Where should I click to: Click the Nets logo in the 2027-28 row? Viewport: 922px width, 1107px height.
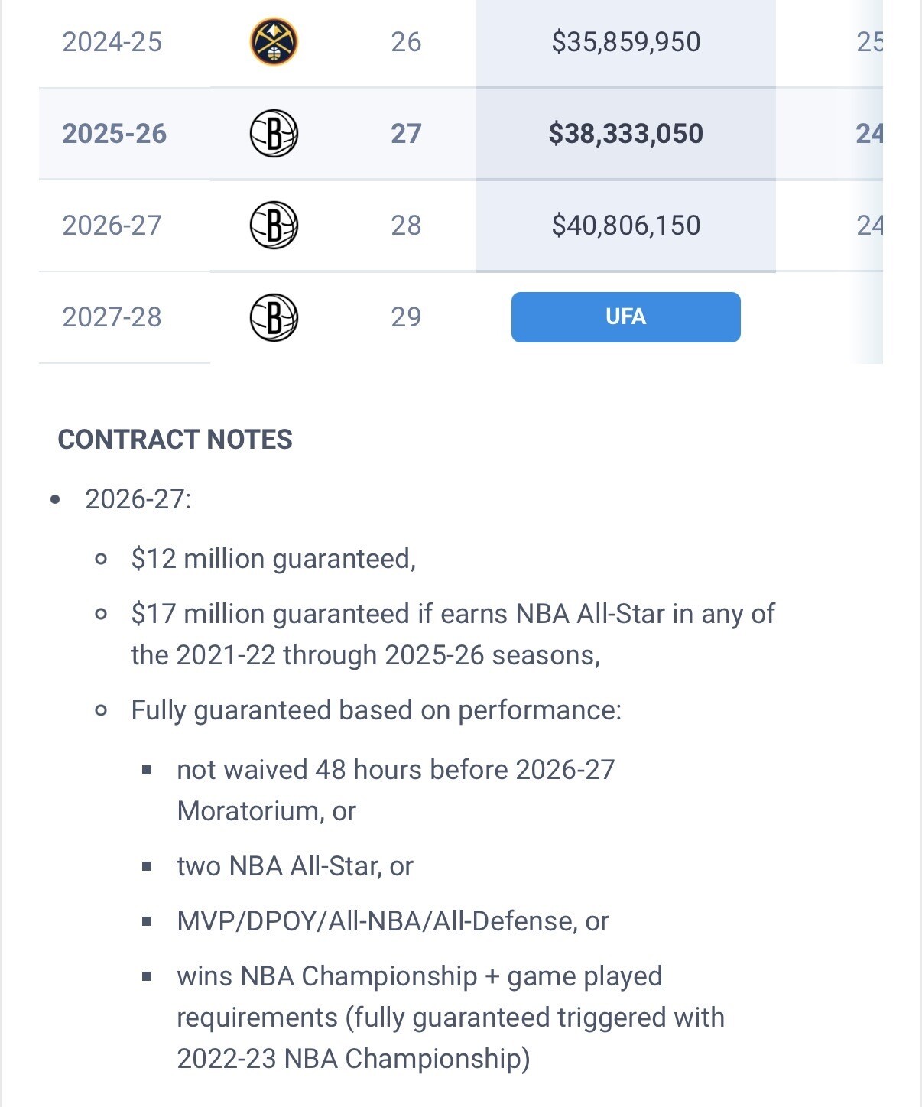(x=274, y=317)
